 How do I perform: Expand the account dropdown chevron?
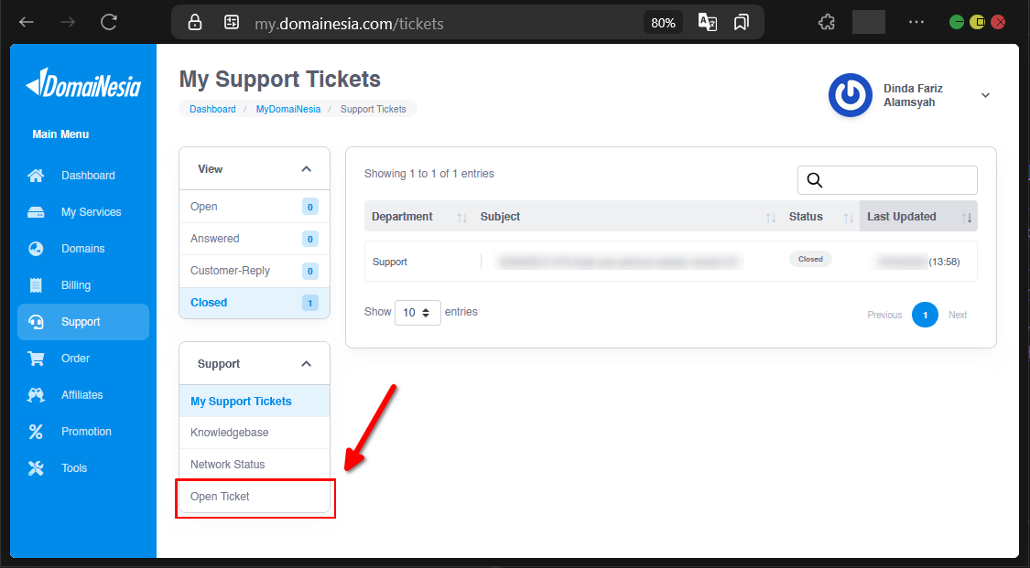985,96
